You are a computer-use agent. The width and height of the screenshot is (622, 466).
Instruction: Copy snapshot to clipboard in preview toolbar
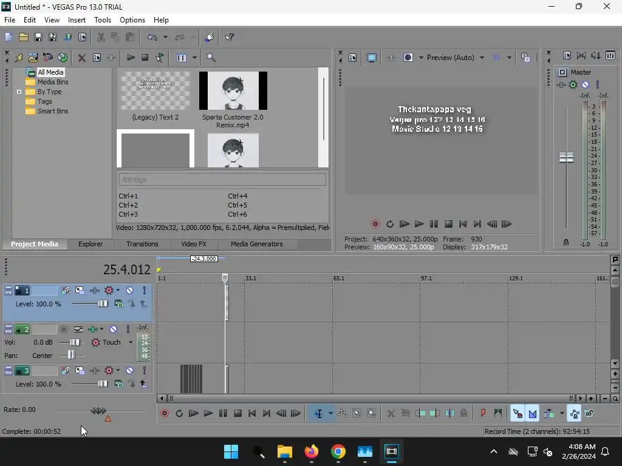(x=525, y=58)
